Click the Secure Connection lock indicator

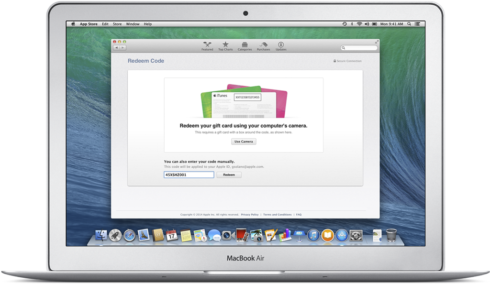tap(347, 61)
